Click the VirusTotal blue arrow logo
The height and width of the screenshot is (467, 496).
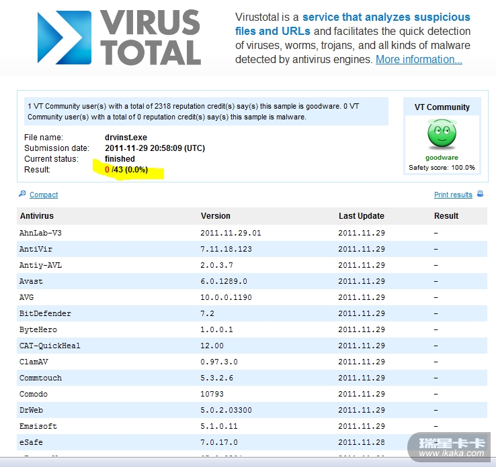pyautogui.click(x=65, y=38)
